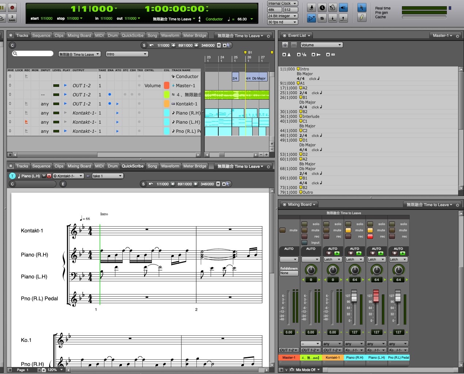Click the 'C' button in the Tracks window
Image resolution: width=464 pixels, height=374 pixels.
tap(12, 45)
